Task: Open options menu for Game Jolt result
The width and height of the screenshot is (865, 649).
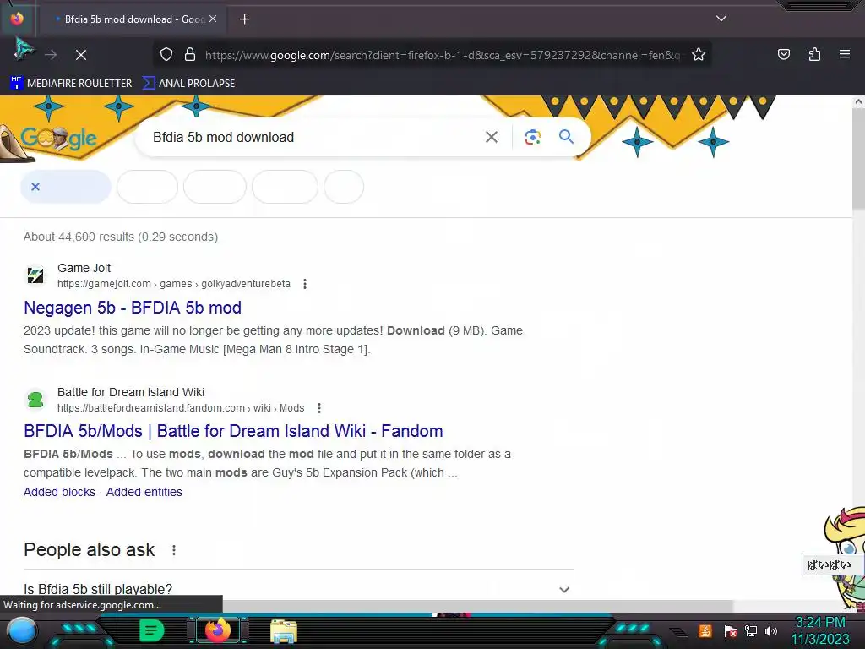Action: tap(304, 284)
